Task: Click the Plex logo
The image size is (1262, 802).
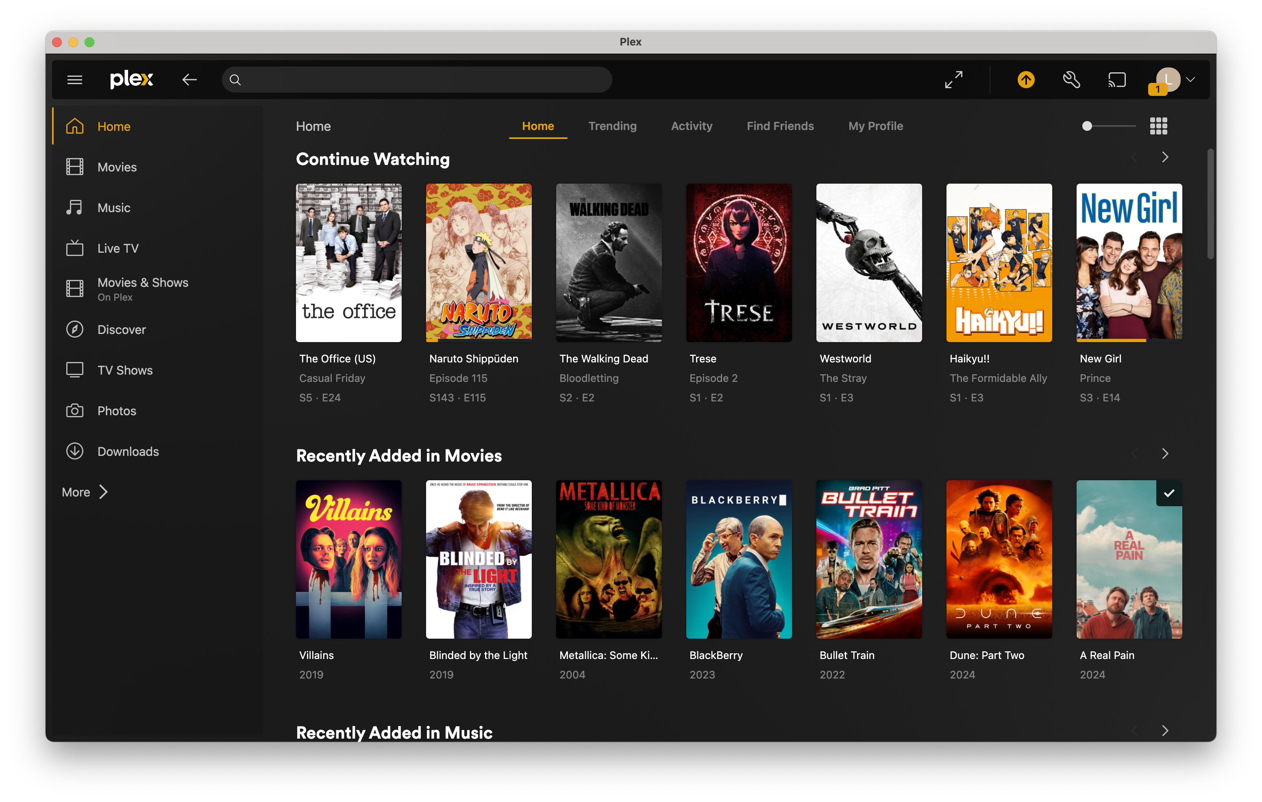Action: coord(132,79)
